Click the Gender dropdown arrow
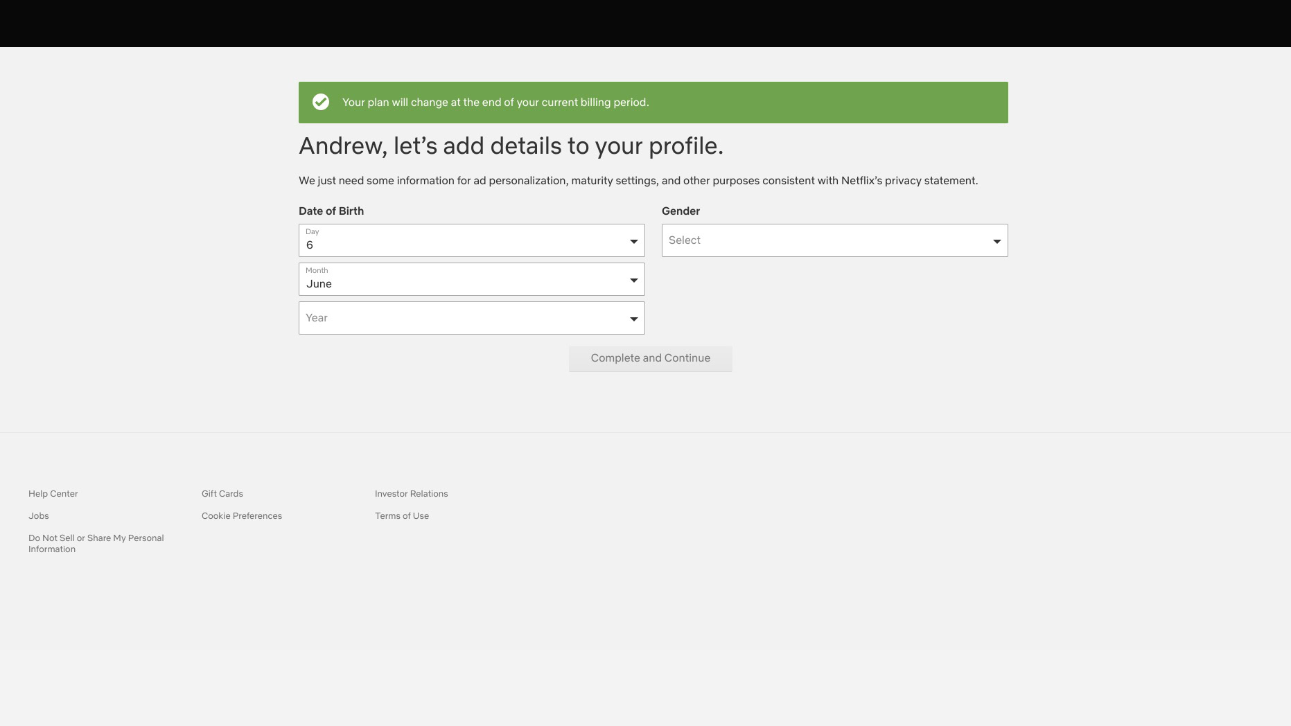The width and height of the screenshot is (1291, 726). (x=996, y=242)
